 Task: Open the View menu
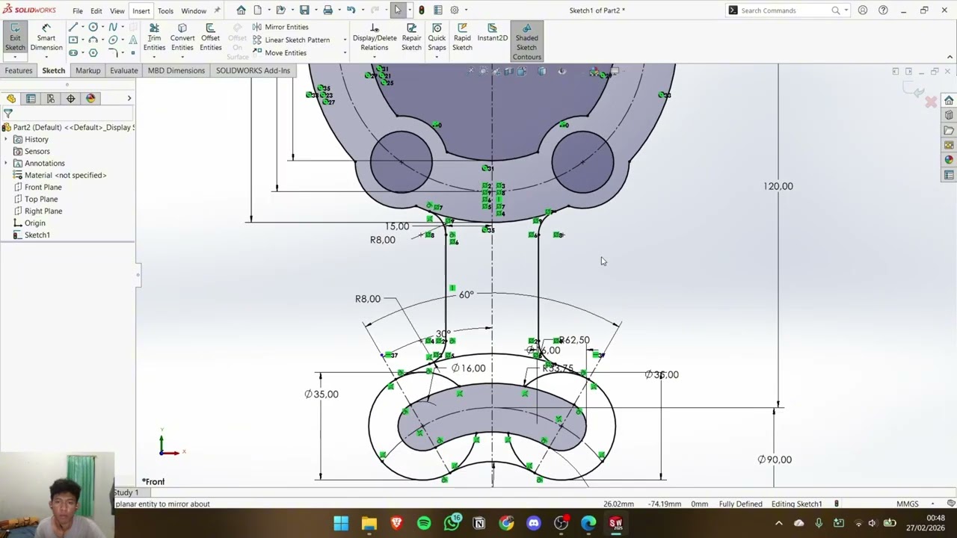(x=117, y=11)
